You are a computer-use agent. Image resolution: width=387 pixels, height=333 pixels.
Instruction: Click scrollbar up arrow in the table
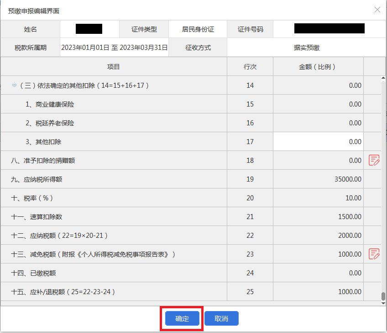(x=383, y=78)
